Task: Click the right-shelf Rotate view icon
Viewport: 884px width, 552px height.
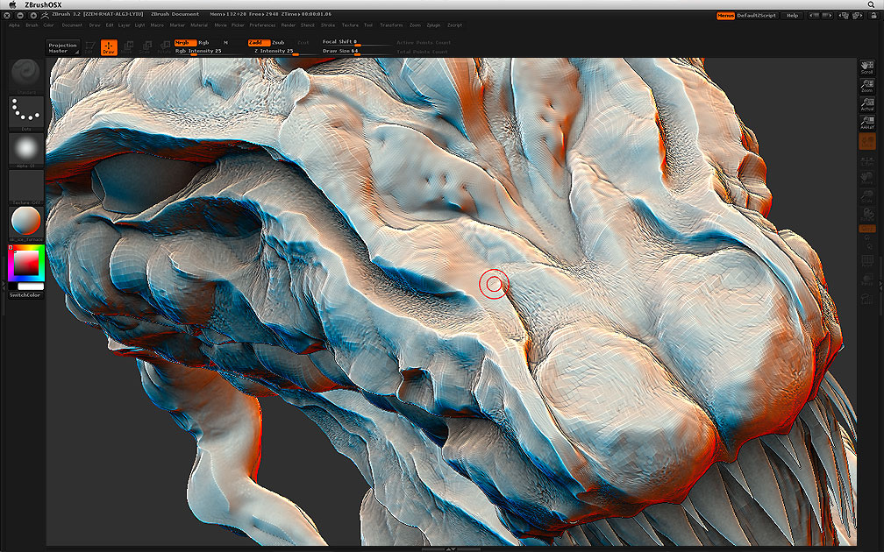Action: click(x=867, y=216)
